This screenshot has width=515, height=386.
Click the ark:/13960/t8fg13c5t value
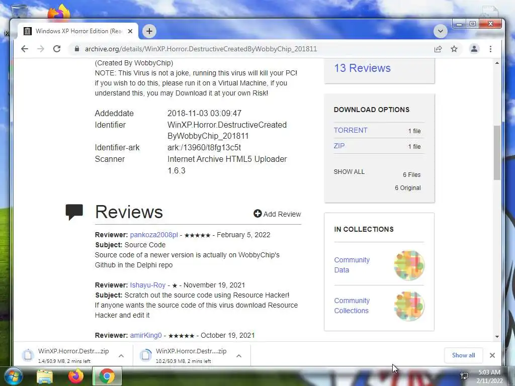pyautogui.click(x=204, y=147)
